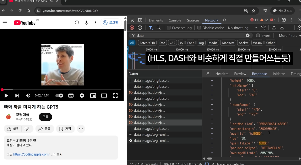Screen dimensions: 301x165
Task: Start voice search with microphone icon
Action: [x=86, y=23]
